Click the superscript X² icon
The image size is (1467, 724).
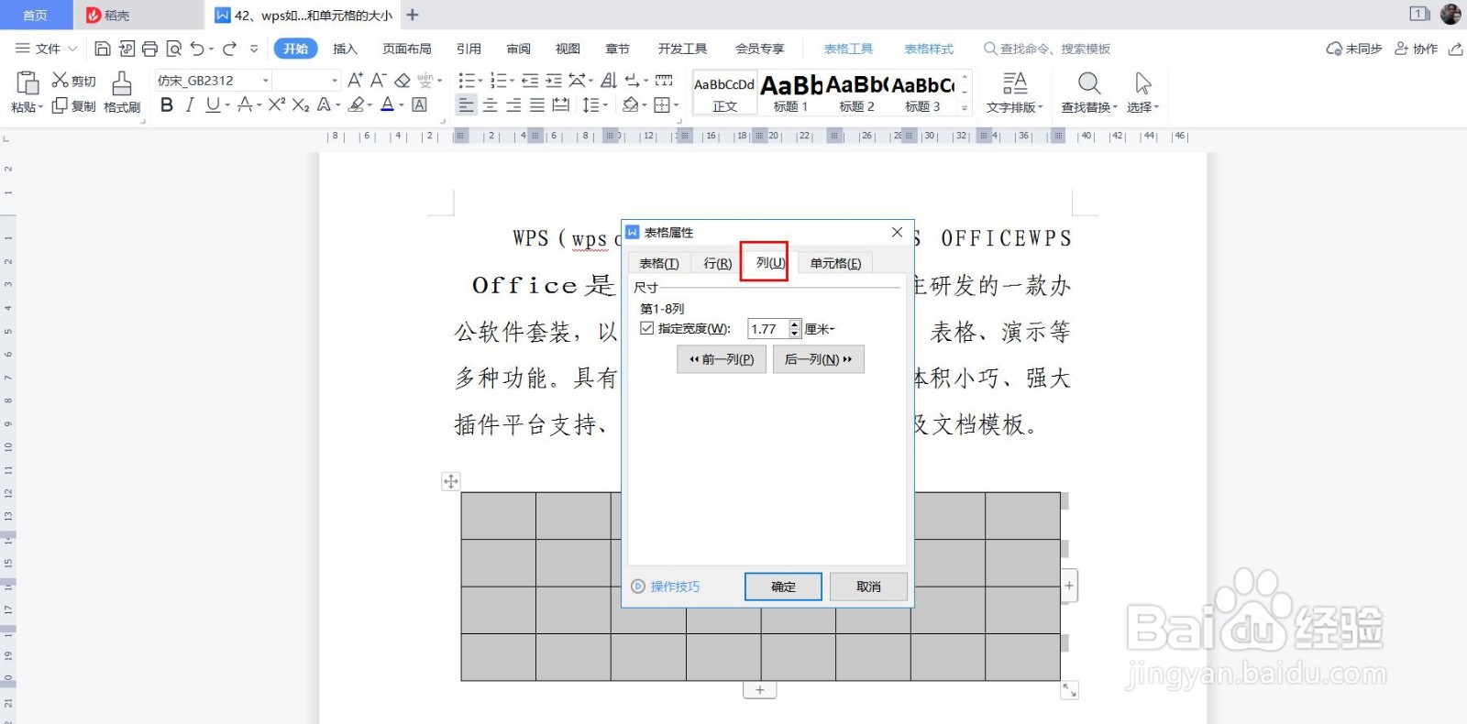point(276,105)
